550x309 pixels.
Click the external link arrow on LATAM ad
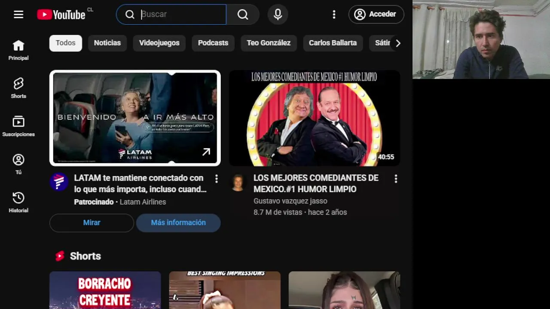pos(206,152)
